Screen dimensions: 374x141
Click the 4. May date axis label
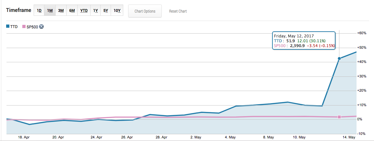tap(231, 137)
